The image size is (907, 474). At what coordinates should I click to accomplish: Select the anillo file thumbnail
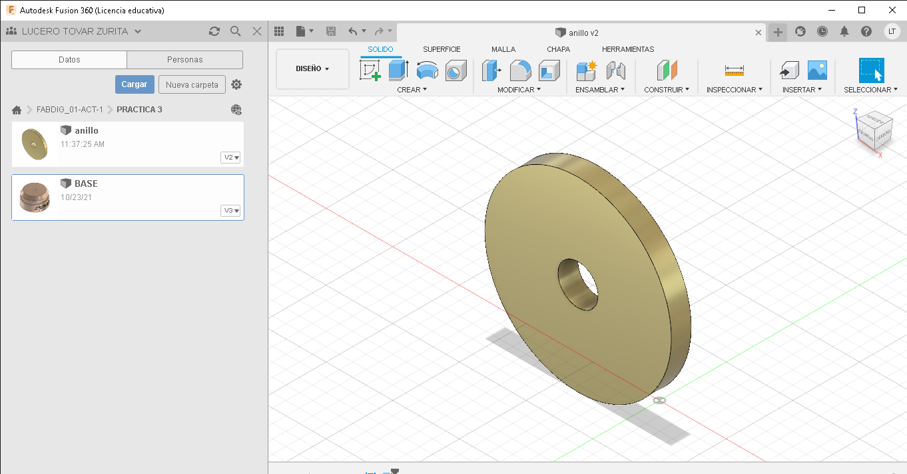click(34, 144)
